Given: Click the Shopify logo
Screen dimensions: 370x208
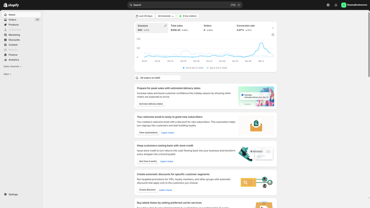Looking at the screenshot, I should 11,5.
